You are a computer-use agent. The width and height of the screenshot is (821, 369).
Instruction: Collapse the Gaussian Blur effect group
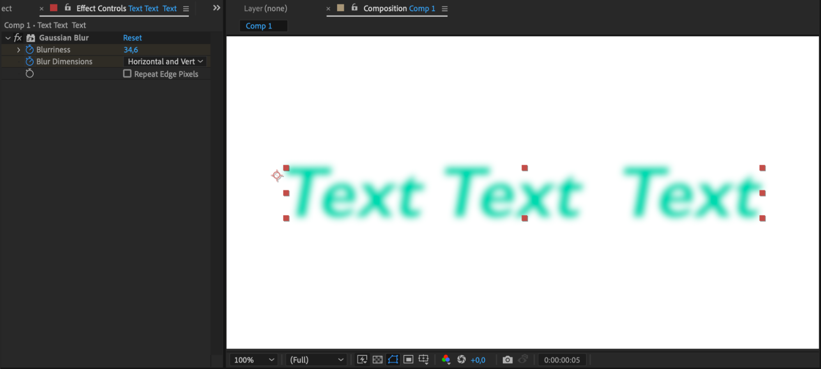[x=8, y=38]
